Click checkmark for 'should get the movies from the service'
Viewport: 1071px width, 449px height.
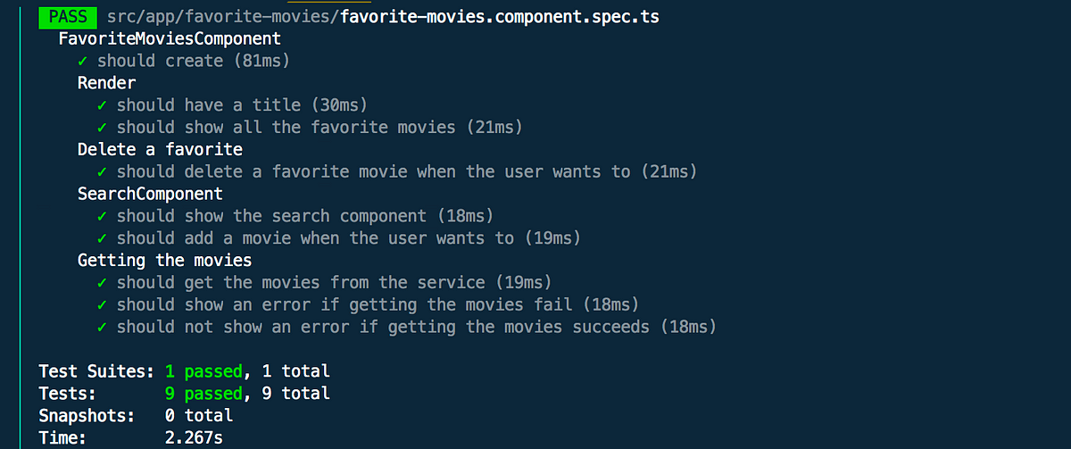pyautogui.click(x=103, y=283)
